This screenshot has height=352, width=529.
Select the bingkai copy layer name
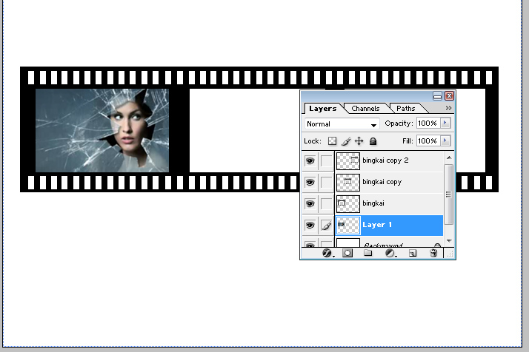click(382, 182)
